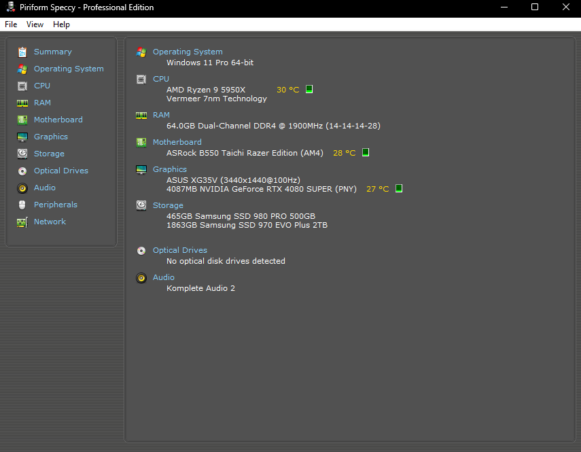Open the Help menu
This screenshot has height=452, width=581.
tap(61, 24)
